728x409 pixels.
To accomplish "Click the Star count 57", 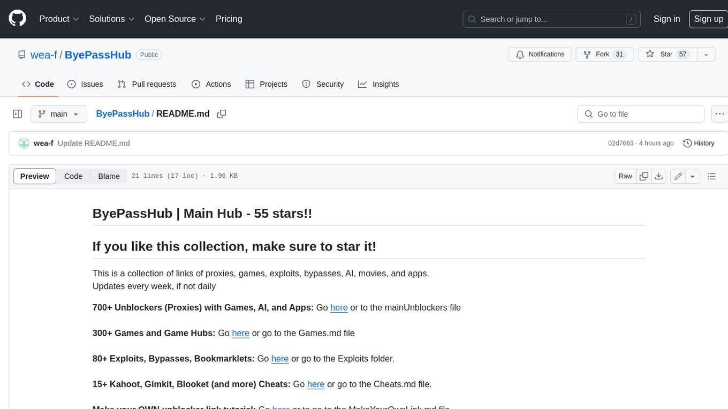I will point(682,55).
